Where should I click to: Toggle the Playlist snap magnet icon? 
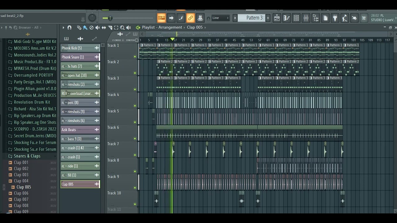[69, 28]
